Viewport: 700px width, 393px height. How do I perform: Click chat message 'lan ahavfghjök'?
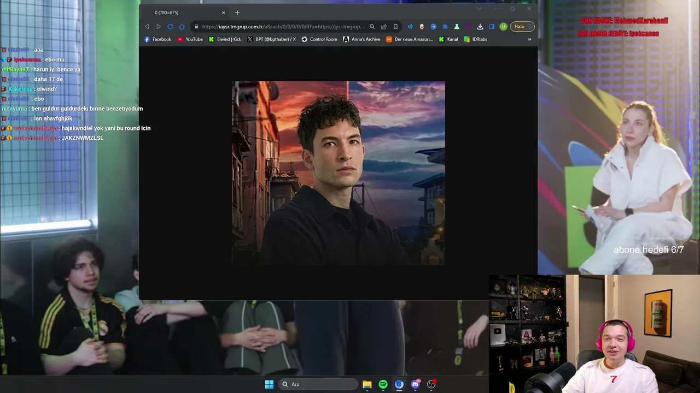tap(53, 118)
